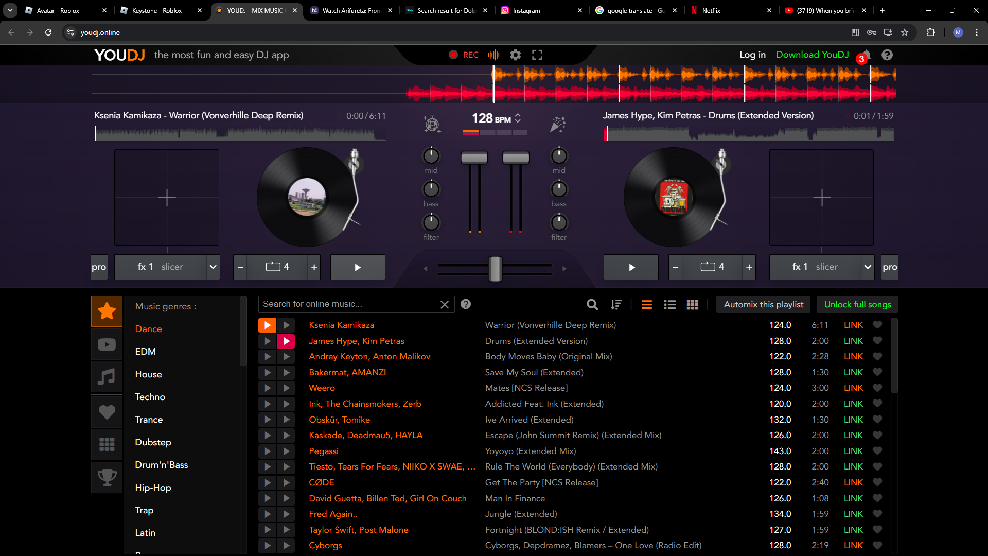Select the Dubstep genre
Screen dimensions: 988x556
153,442
